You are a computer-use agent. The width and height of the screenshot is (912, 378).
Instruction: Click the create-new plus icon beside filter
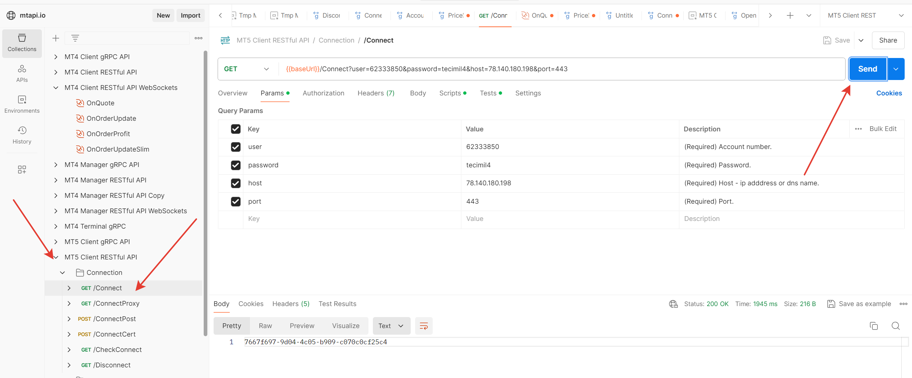click(x=55, y=38)
